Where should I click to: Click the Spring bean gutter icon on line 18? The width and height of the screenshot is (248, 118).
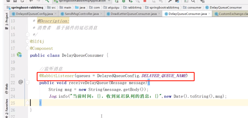point(19,55)
